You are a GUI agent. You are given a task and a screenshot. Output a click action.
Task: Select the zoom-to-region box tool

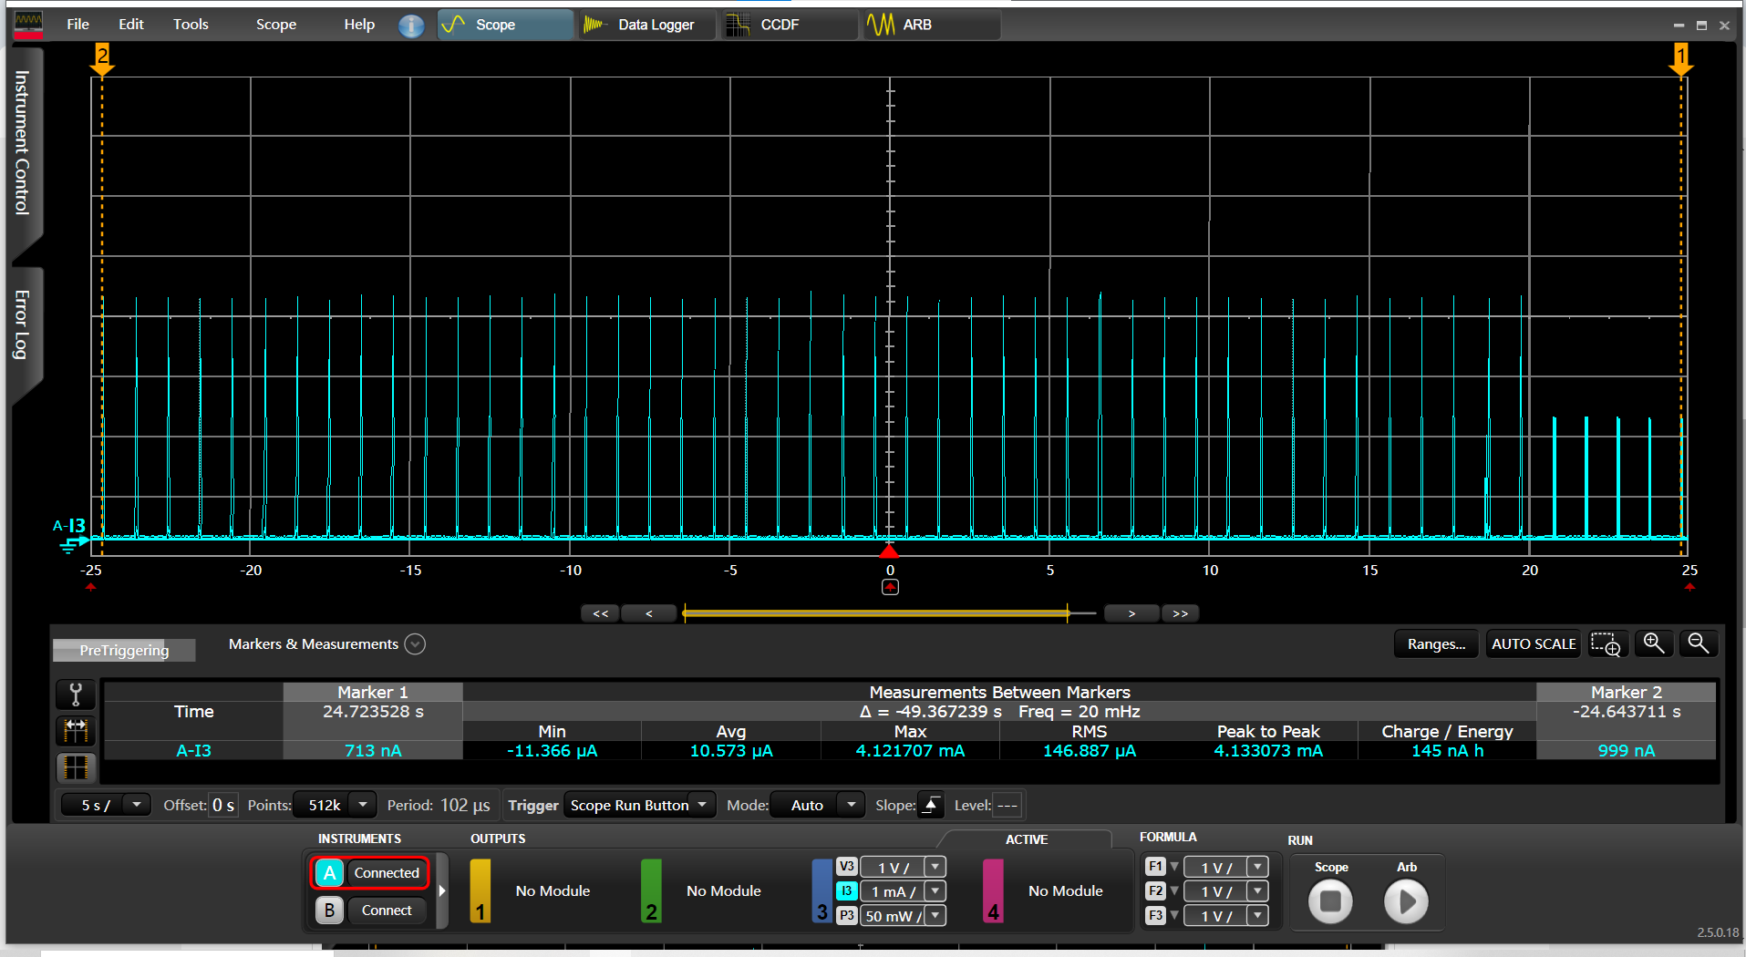click(x=1606, y=643)
